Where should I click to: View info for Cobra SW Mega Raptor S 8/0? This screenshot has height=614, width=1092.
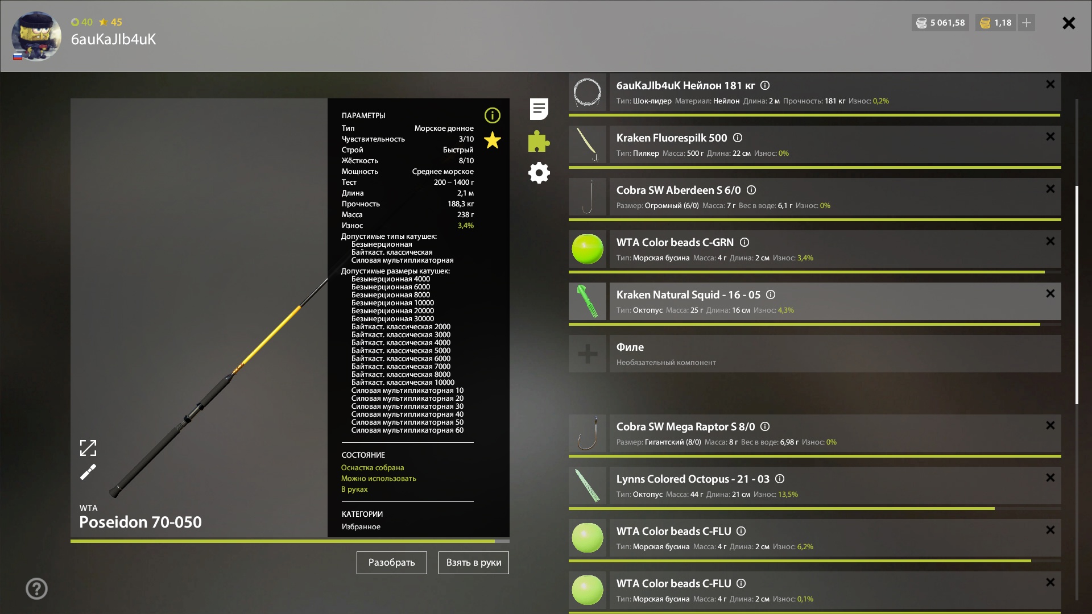[765, 426]
